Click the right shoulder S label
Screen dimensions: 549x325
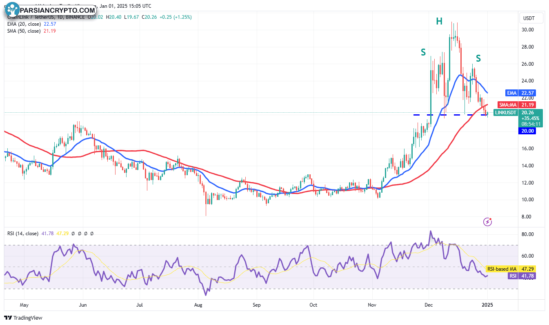pos(478,58)
